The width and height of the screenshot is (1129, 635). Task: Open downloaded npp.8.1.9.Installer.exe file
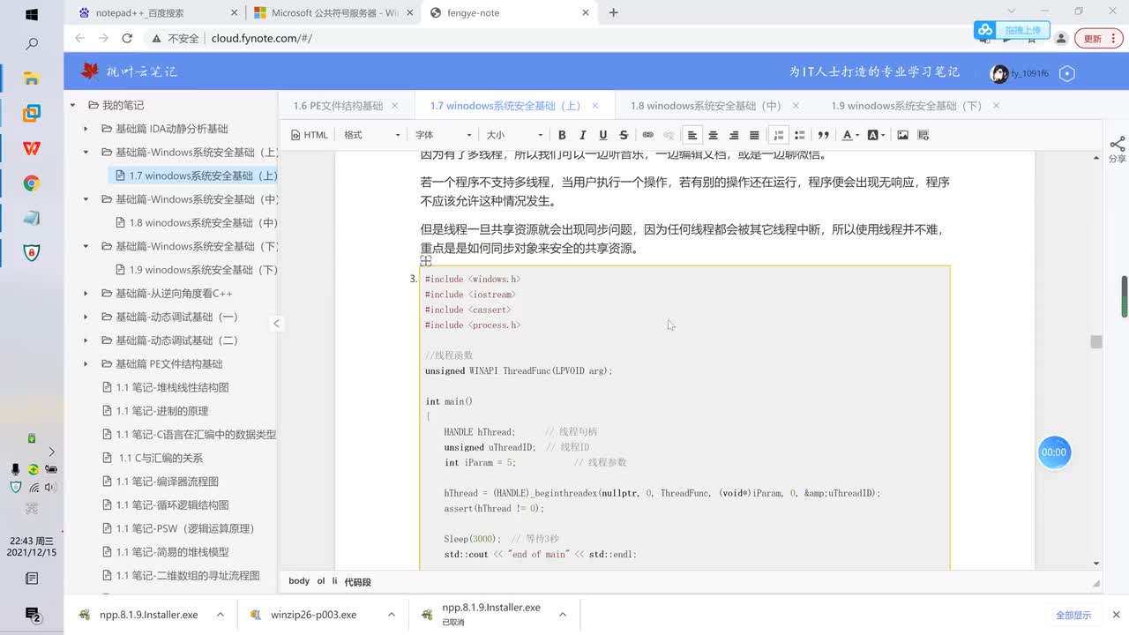click(x=148, y=615)
